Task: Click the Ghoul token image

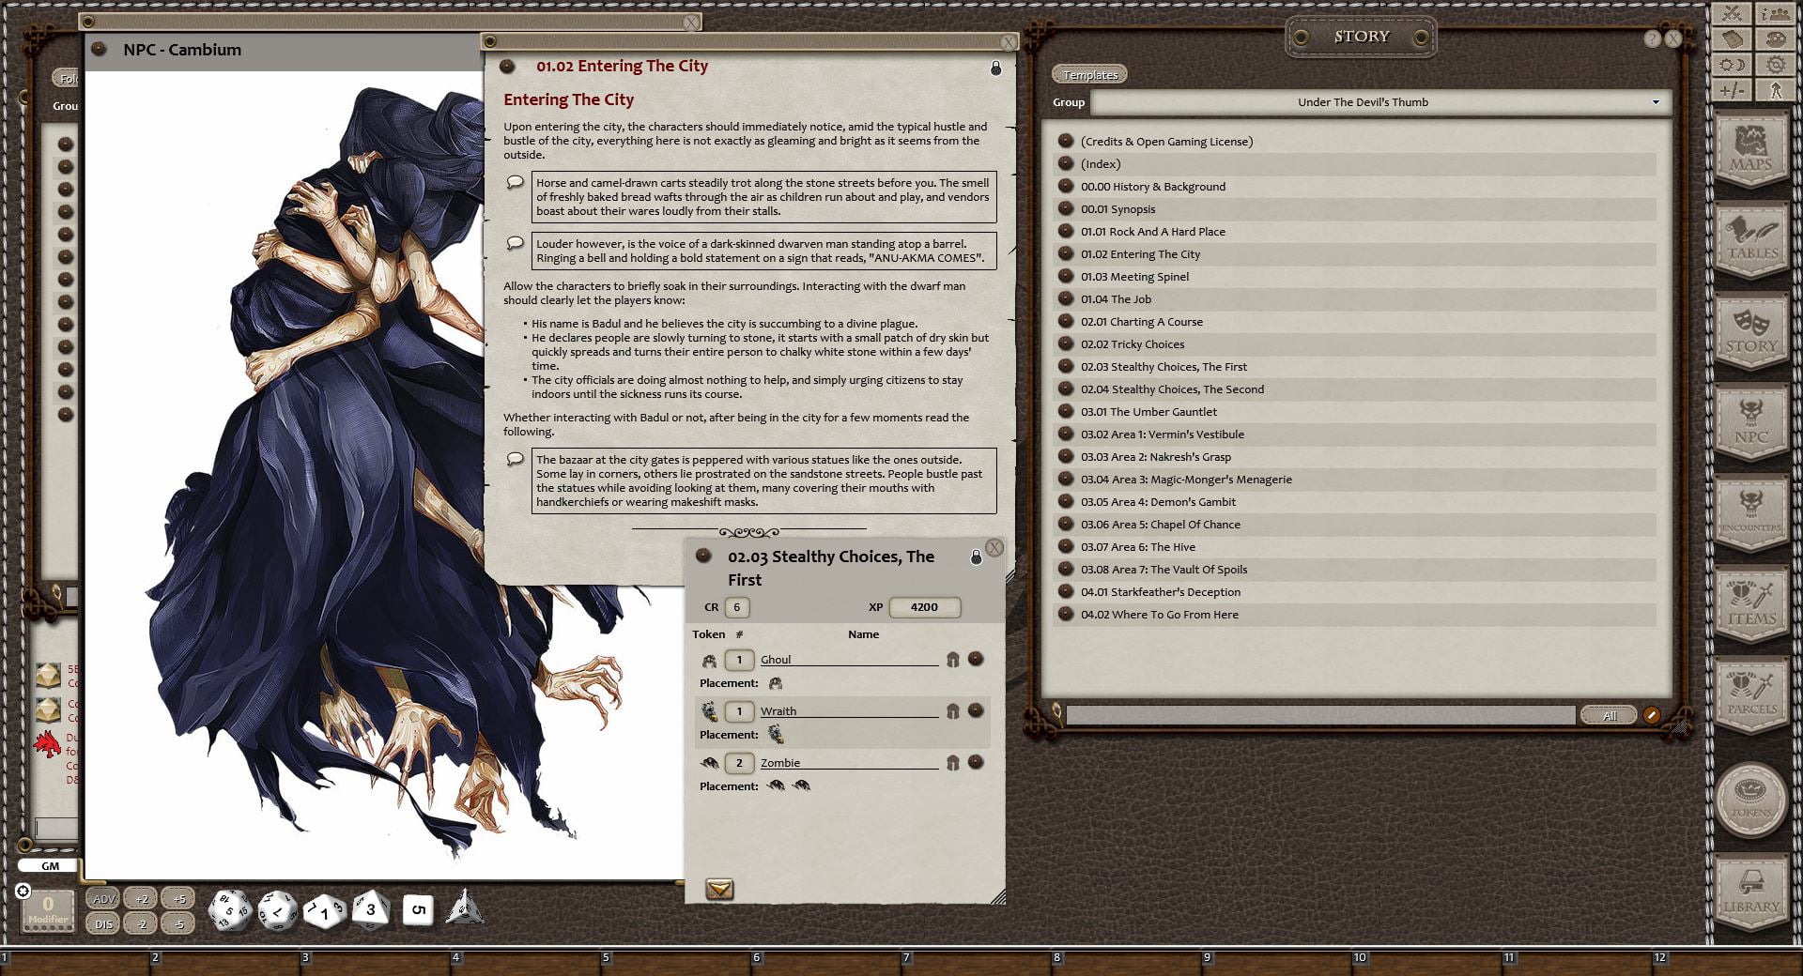Action: [x=709, y=660]
